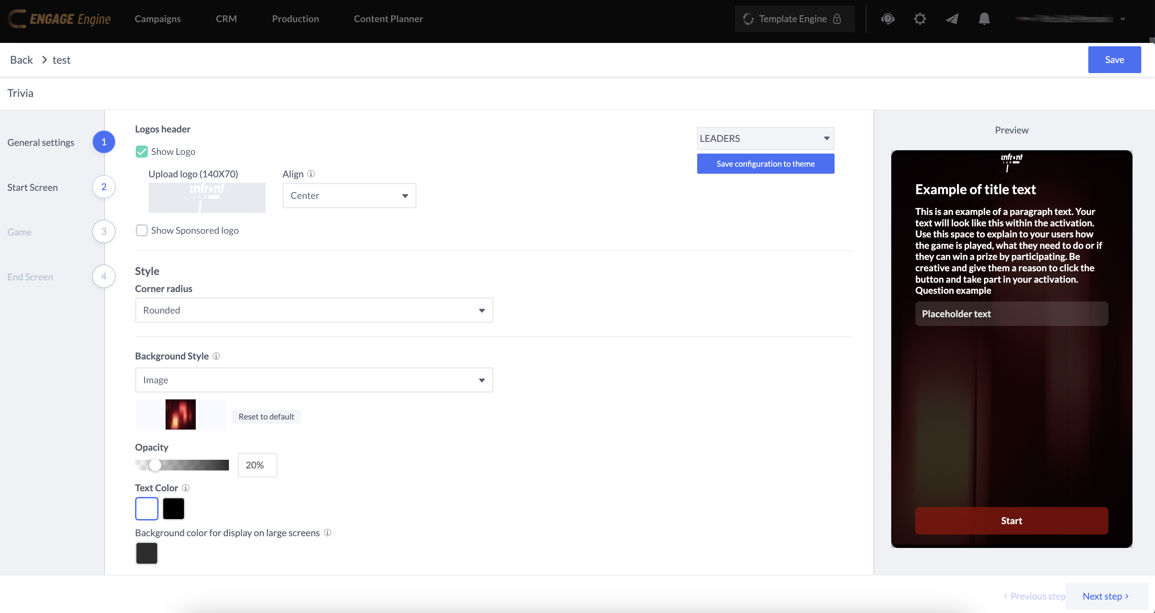Click the opacity percentage input field
The image size is (1155, 613).
coord(257,465)
